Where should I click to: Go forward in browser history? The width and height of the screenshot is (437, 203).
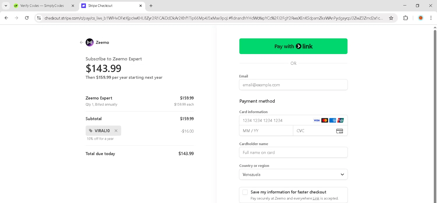pyautogui.click(x=17, y=18)
